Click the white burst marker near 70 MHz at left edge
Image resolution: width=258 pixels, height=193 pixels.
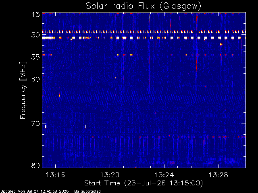(46, 126)
